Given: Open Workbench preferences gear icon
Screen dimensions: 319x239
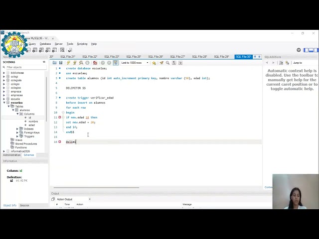Looking at the screenshot, I should pos(299,50).
